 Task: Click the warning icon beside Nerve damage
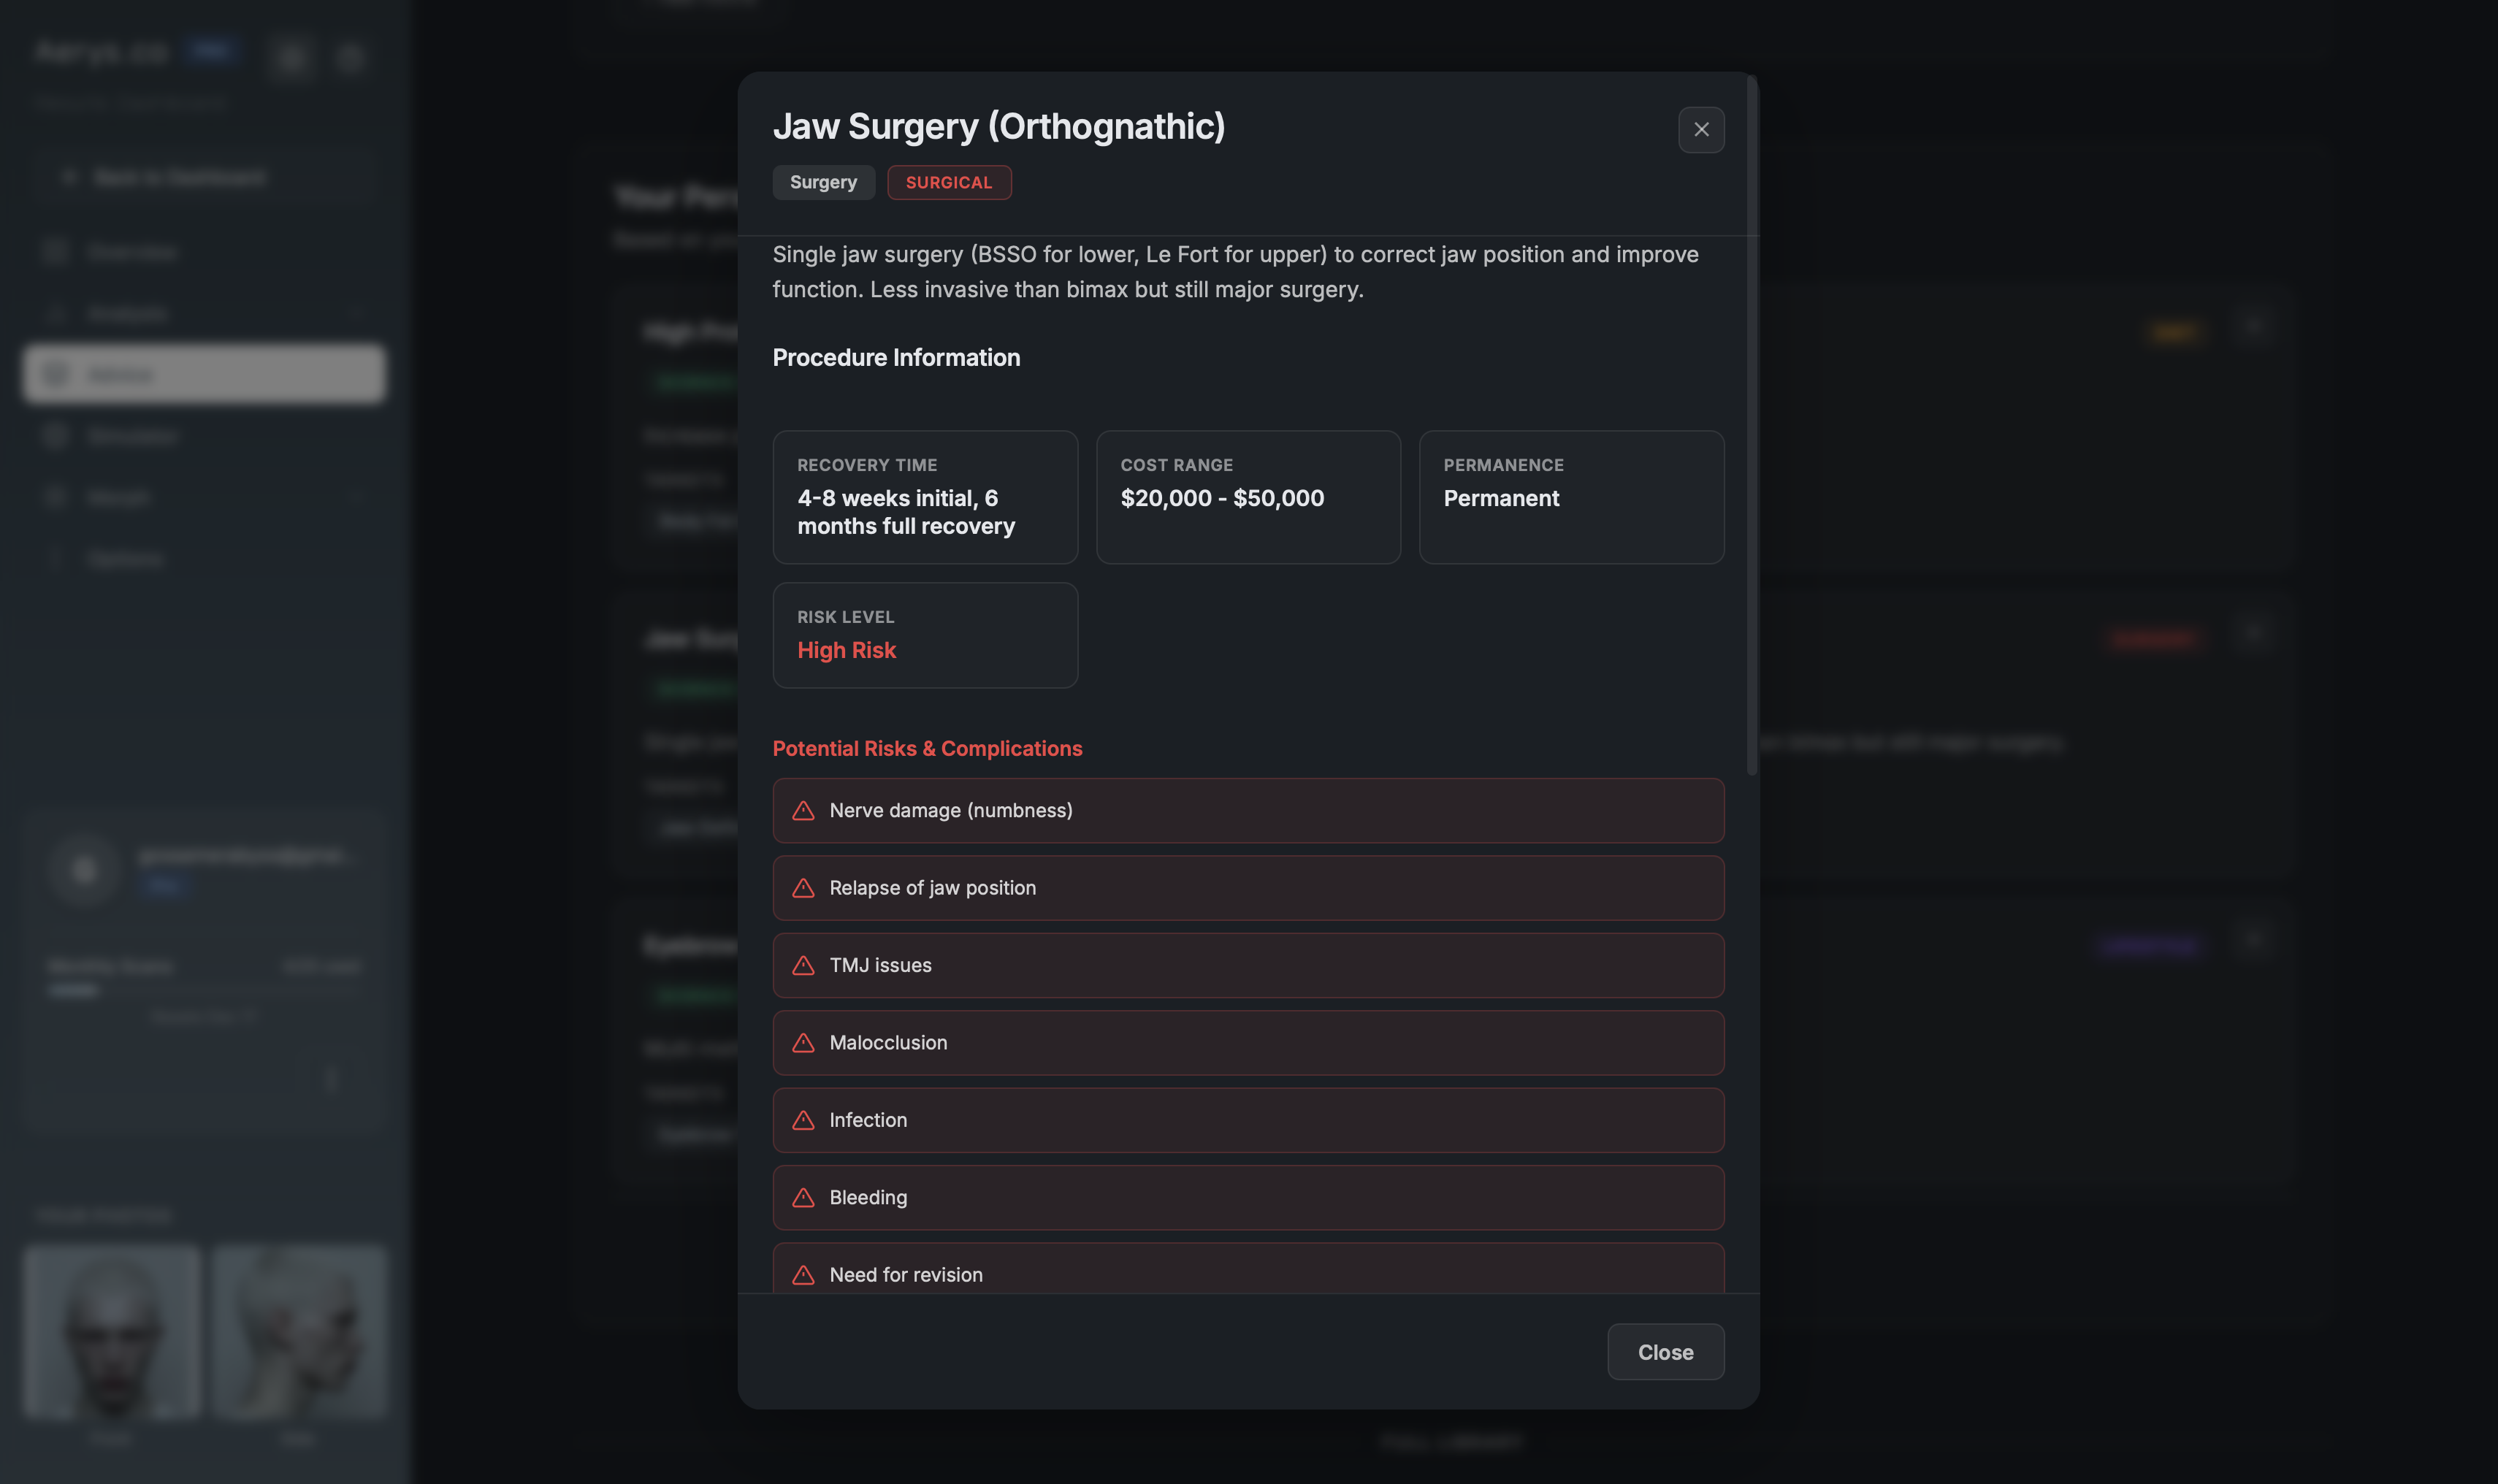coord(803,811)
